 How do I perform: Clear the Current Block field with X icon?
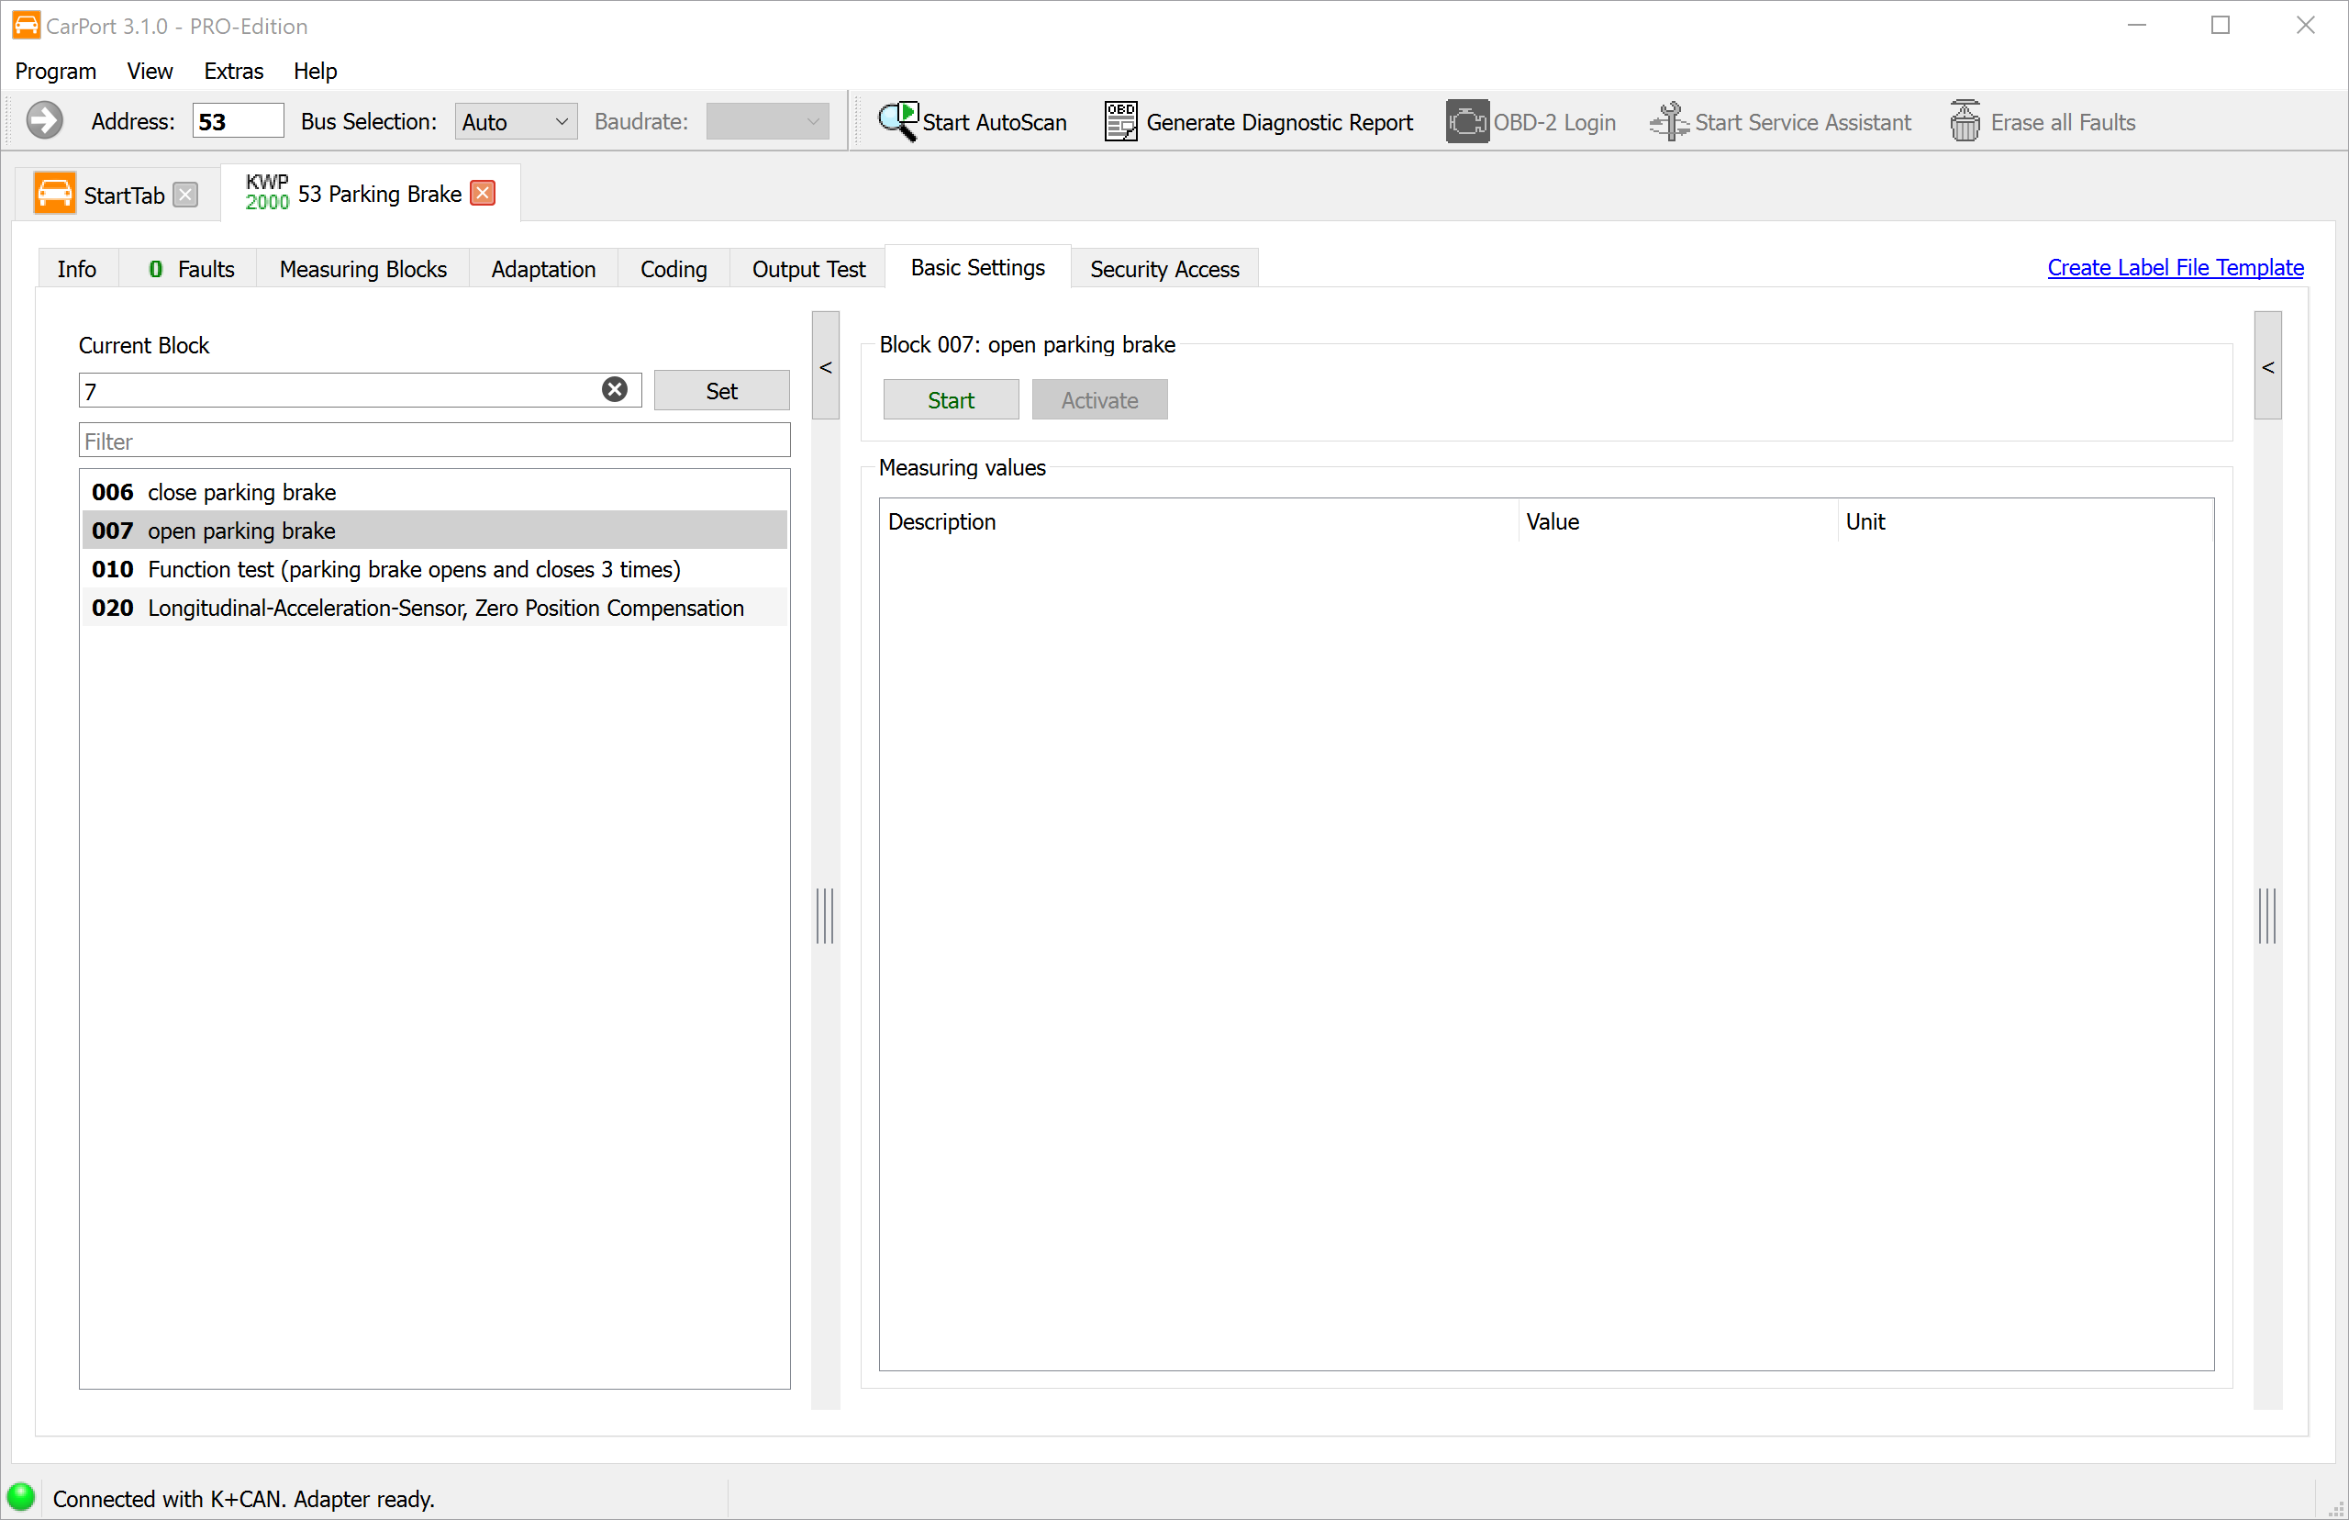615,390
